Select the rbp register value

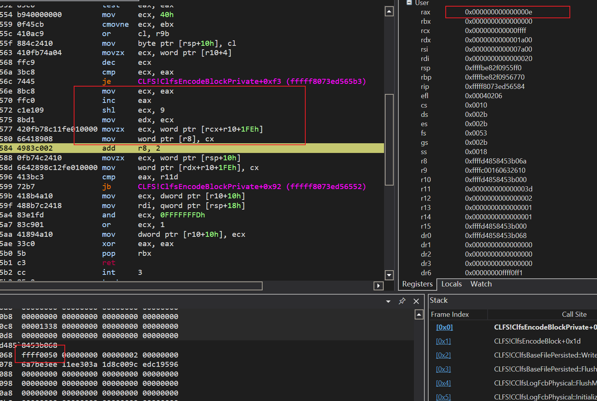pos(495,77)
